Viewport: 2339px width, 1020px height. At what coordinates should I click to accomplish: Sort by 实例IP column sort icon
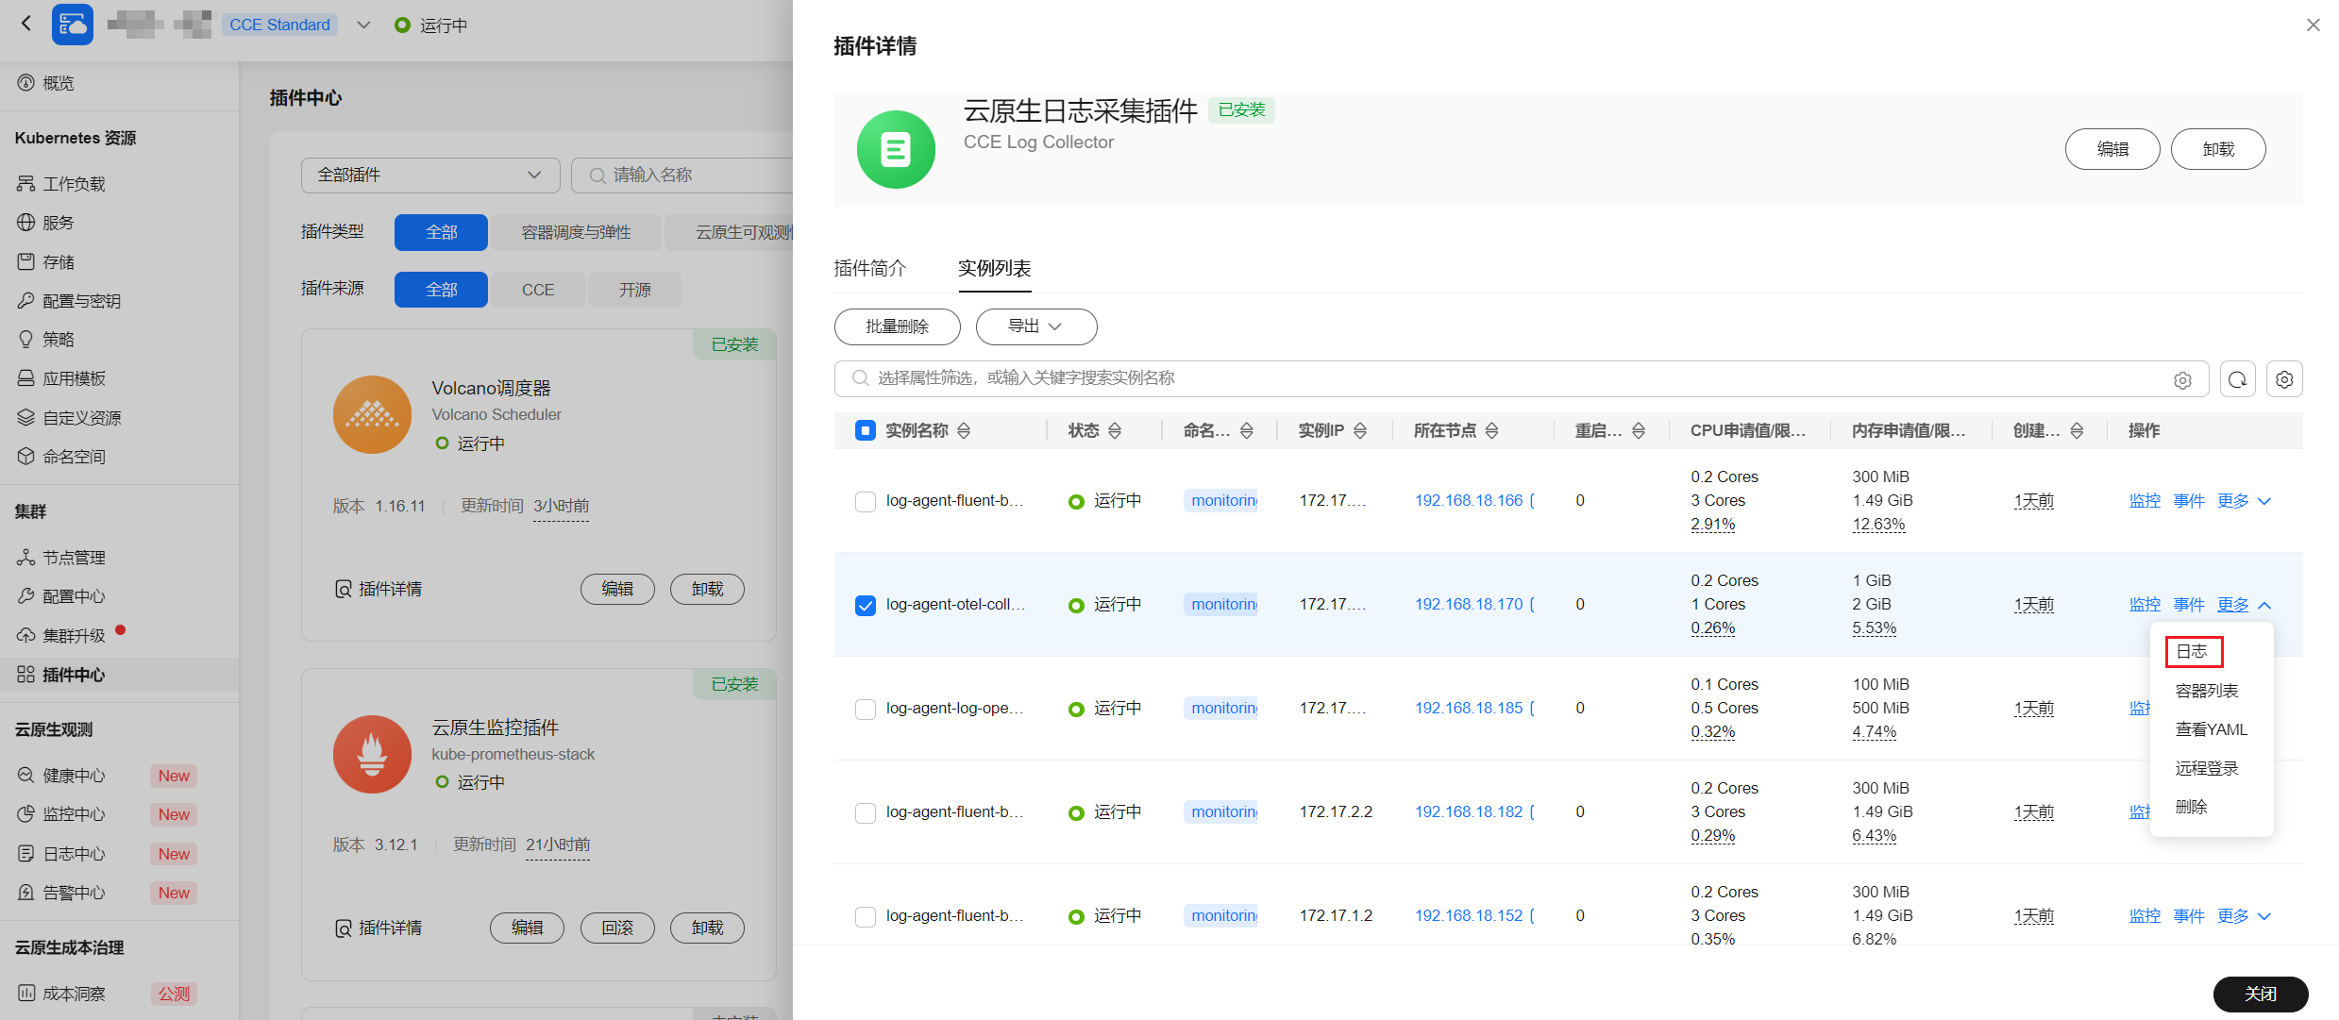[x=1360, y=431]
